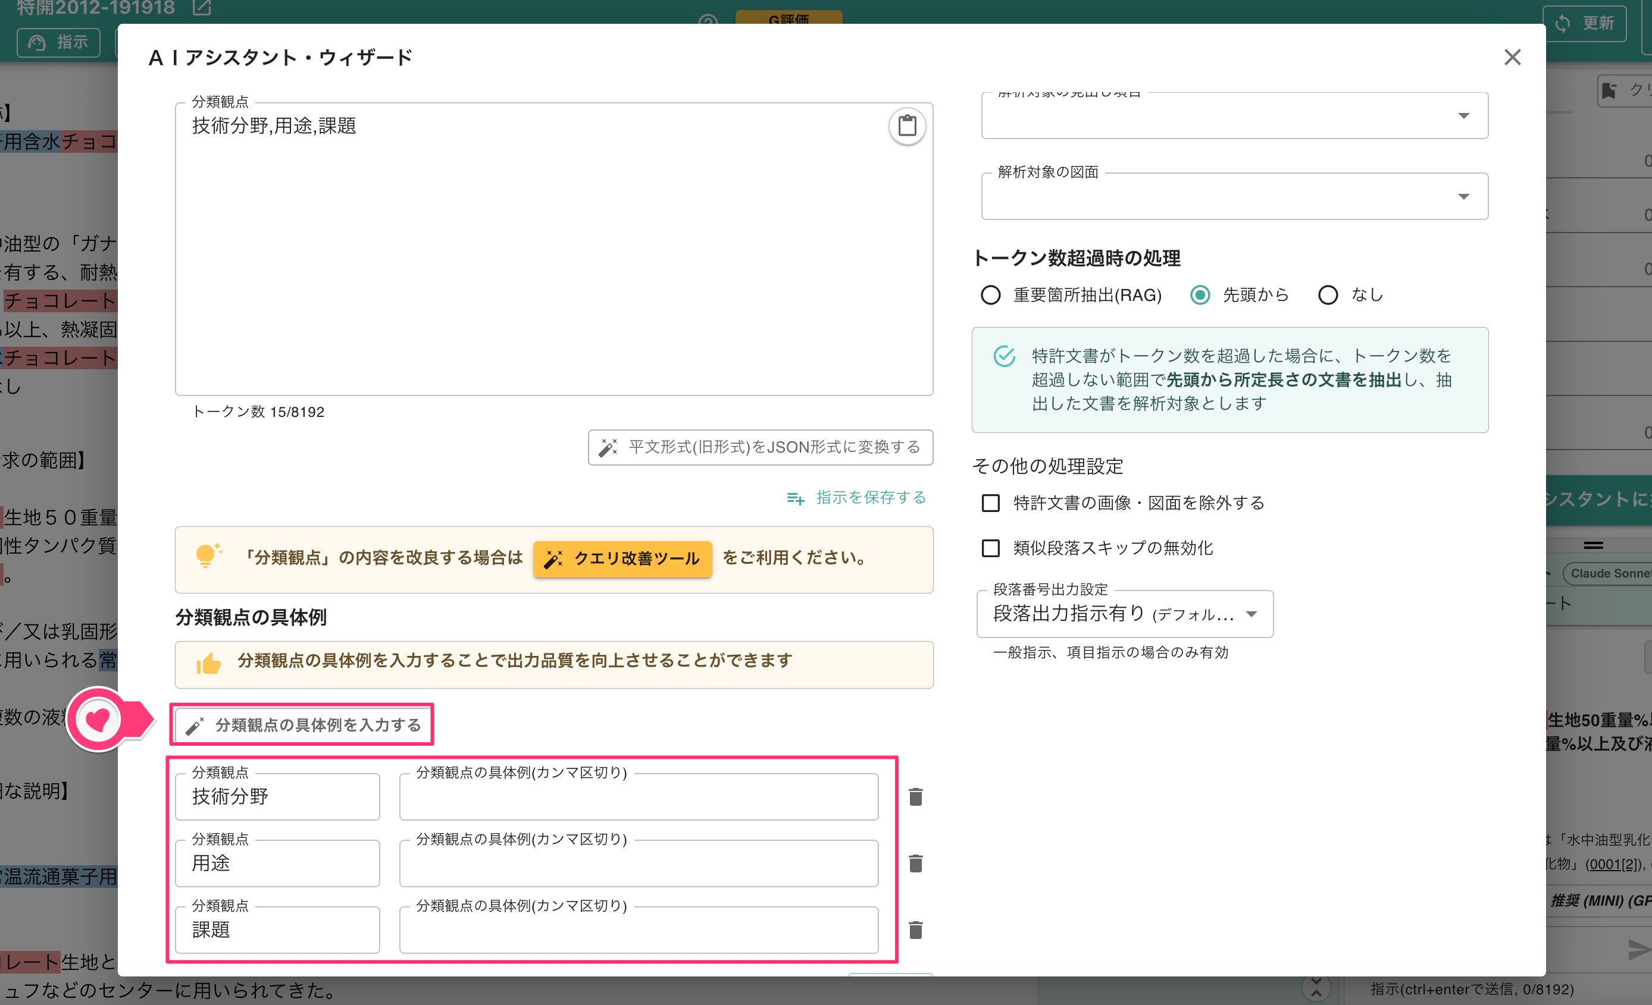The width and height of the screenshot is (1652, 1005).
Task: Select 重要箇所抽出(RAG) radio option
Action: click(990, 296)
